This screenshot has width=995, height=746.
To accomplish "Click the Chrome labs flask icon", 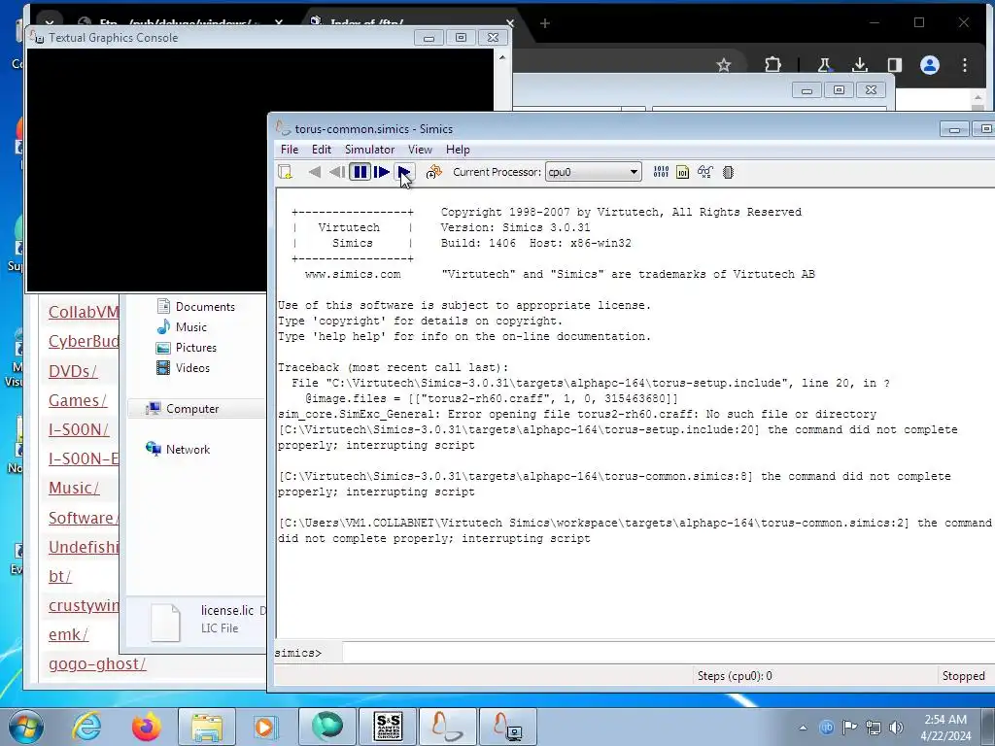I will [x=824, y=65].
